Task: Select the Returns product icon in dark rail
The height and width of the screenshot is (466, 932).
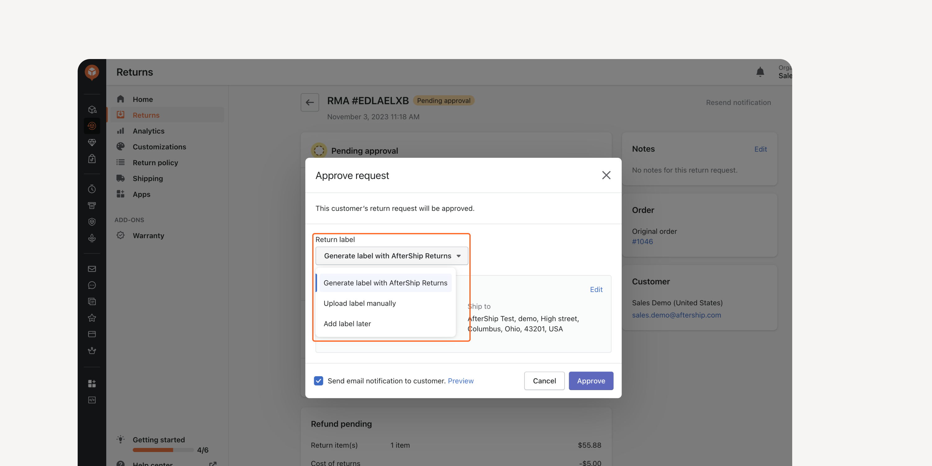Action: coord(92,126)
